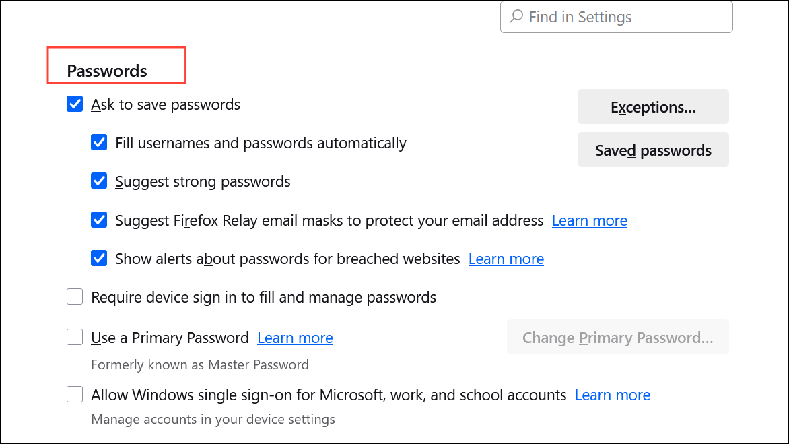Open Learn more about breached websites alerts
Screen dimensions: 789x444
coord(506,259)
